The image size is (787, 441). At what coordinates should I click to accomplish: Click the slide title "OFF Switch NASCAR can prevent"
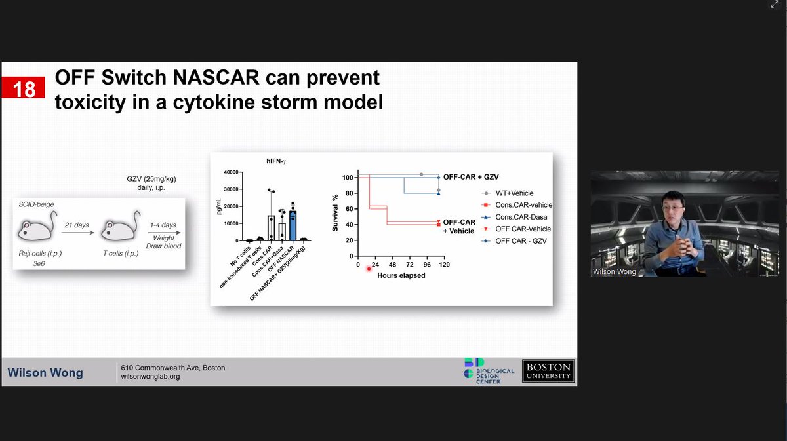click(218, 78)
